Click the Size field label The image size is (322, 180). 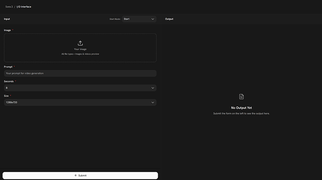coord(7,96)
